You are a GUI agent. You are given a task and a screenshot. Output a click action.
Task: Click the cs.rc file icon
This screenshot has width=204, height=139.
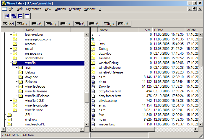click(93, 77)
